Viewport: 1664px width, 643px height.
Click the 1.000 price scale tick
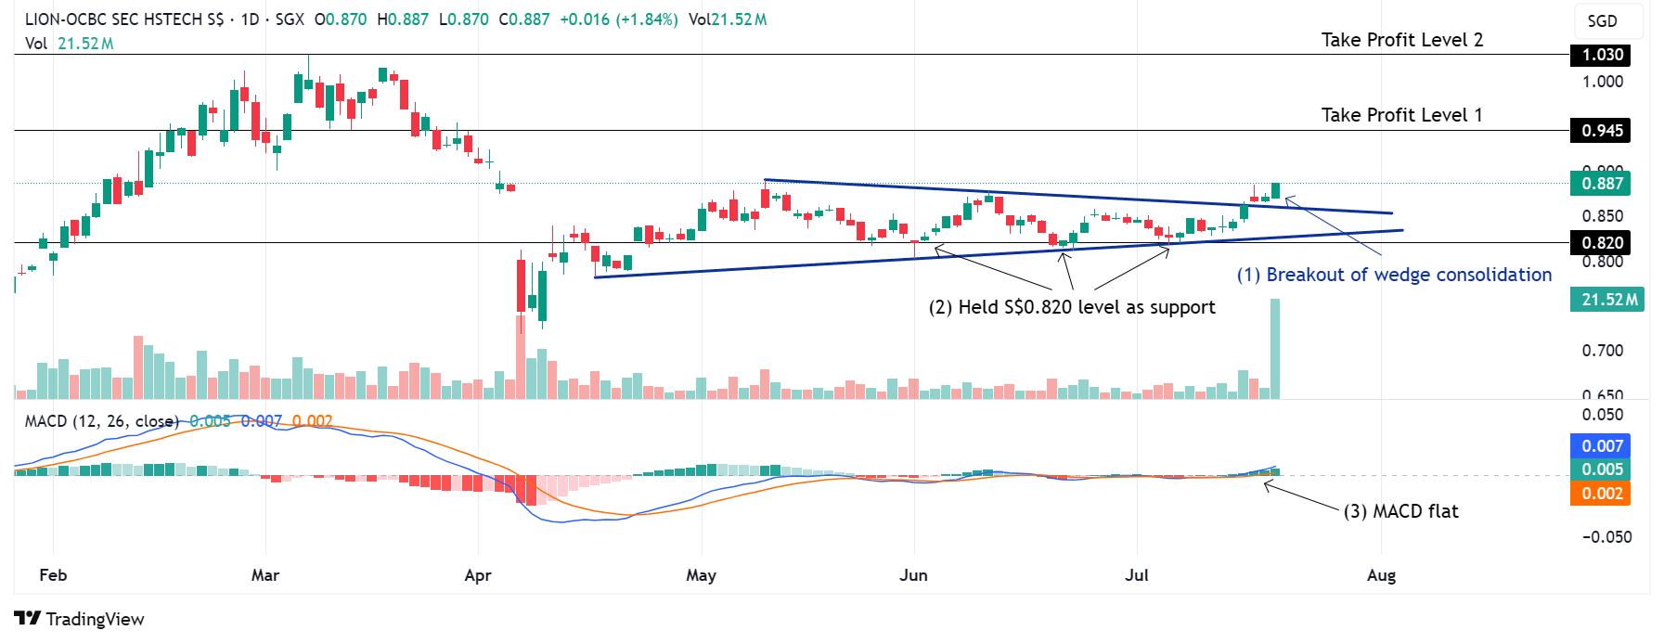click(1603, 82)
